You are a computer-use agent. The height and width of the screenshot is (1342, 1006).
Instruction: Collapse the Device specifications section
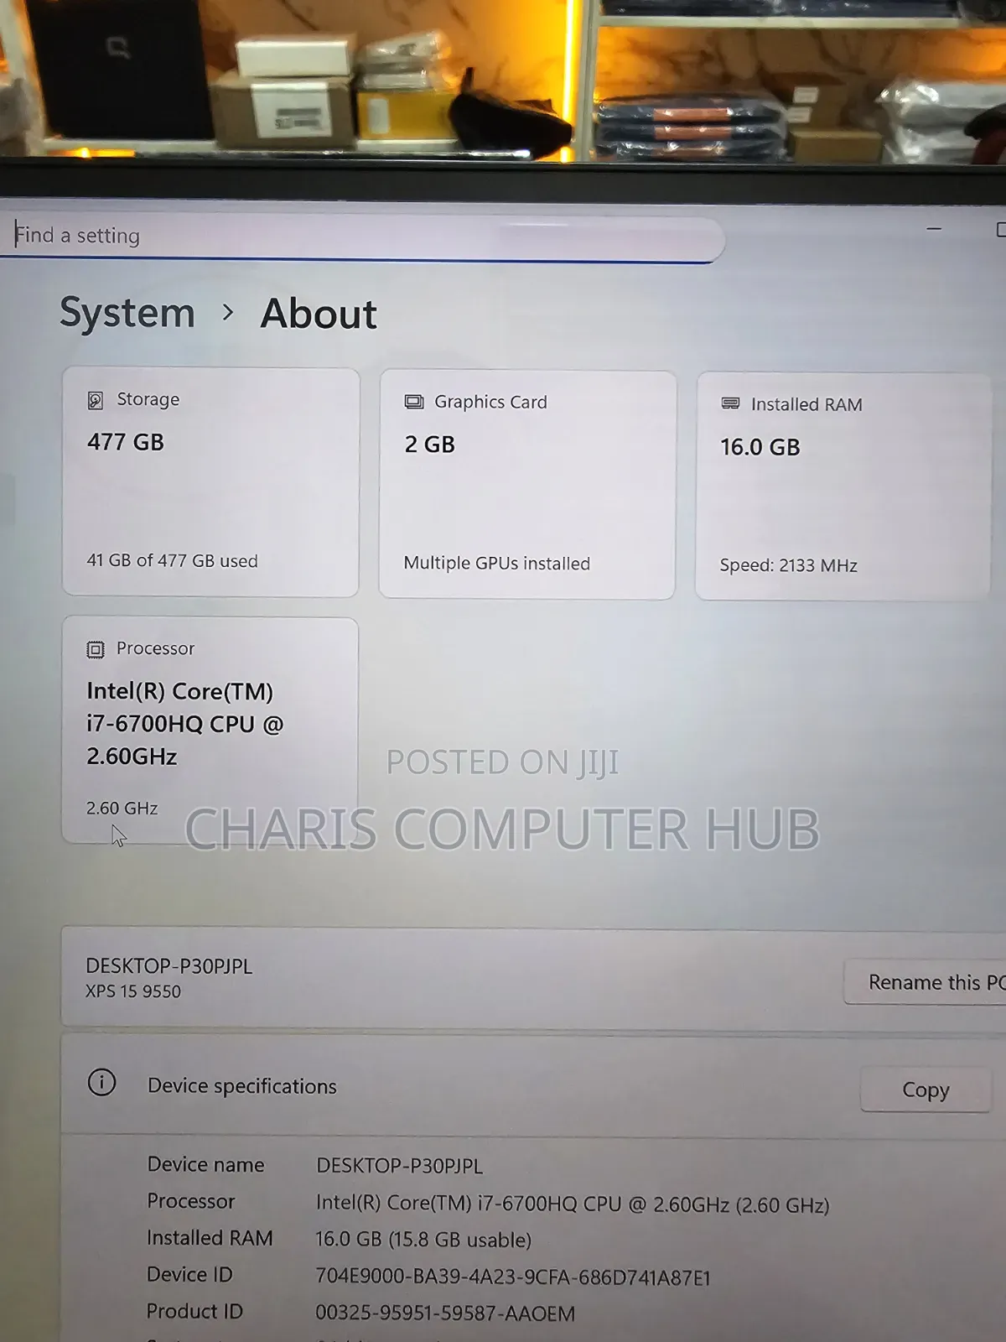(533, 1086)
